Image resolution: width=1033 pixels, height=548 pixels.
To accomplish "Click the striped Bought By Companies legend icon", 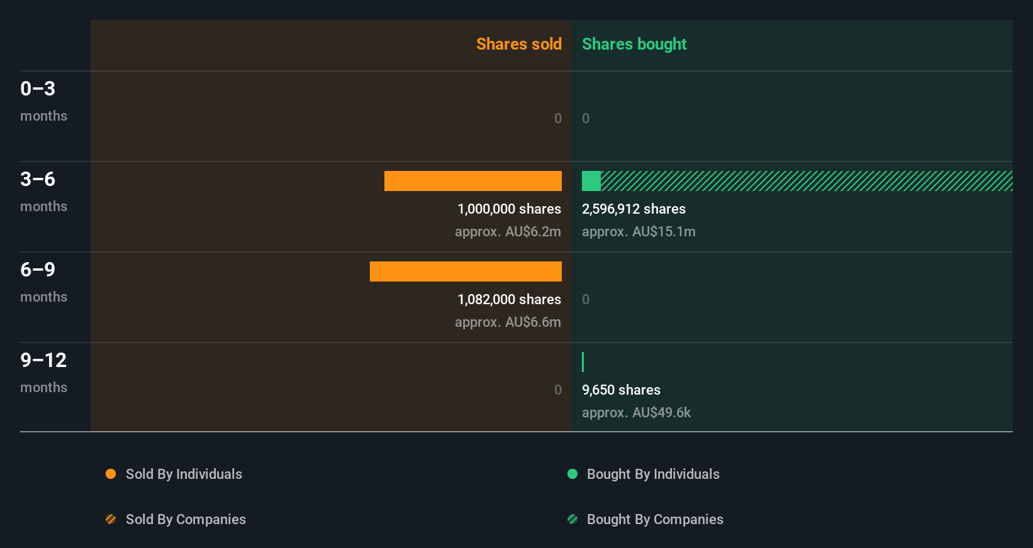I will [x=572, y=519].
